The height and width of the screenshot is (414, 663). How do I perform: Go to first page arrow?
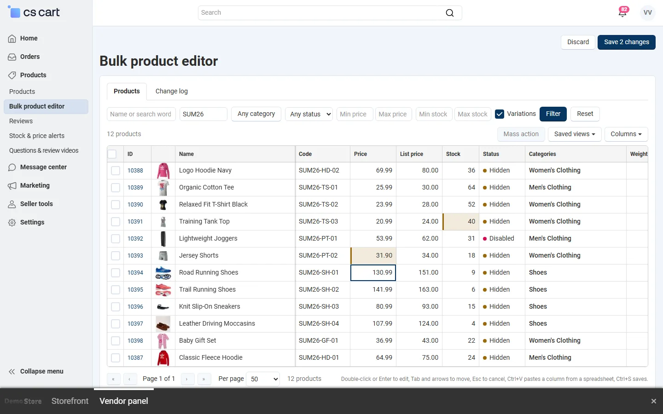point(113,379)
